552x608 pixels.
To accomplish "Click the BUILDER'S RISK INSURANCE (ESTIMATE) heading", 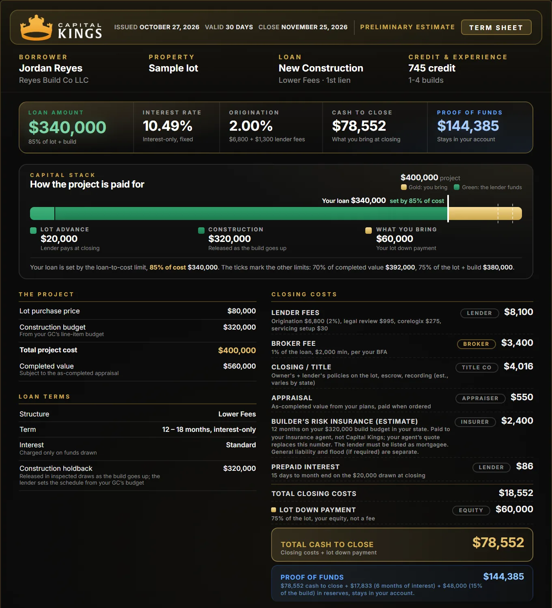I will tap(345, 421).
